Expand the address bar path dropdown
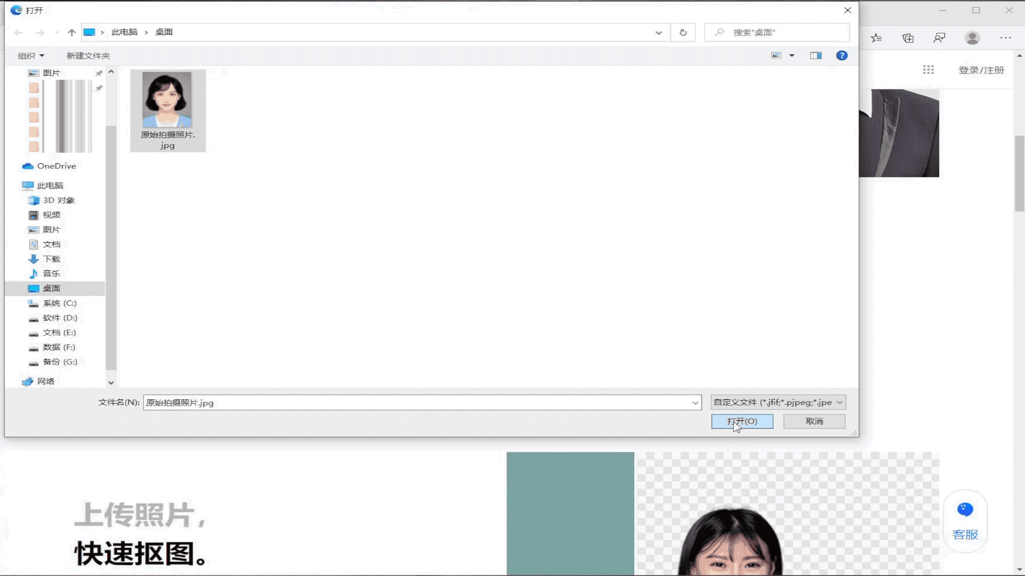This screenshot has height=576, width=1025. click(658, 33)
